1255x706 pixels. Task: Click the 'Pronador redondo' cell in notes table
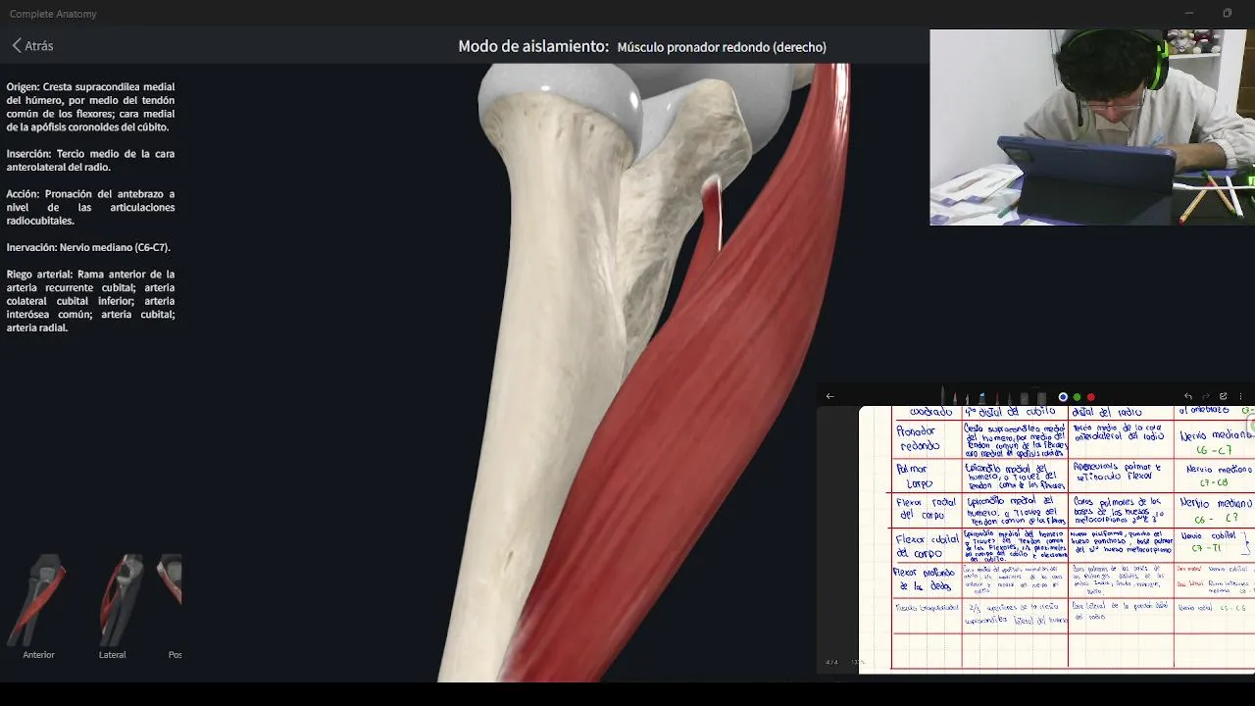coord(927,439)
